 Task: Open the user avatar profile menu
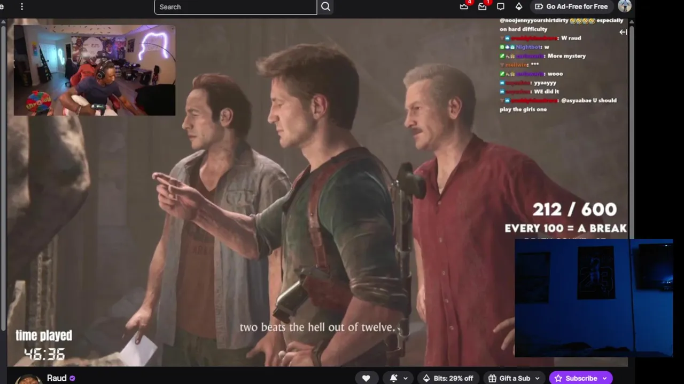click(625, 6)
